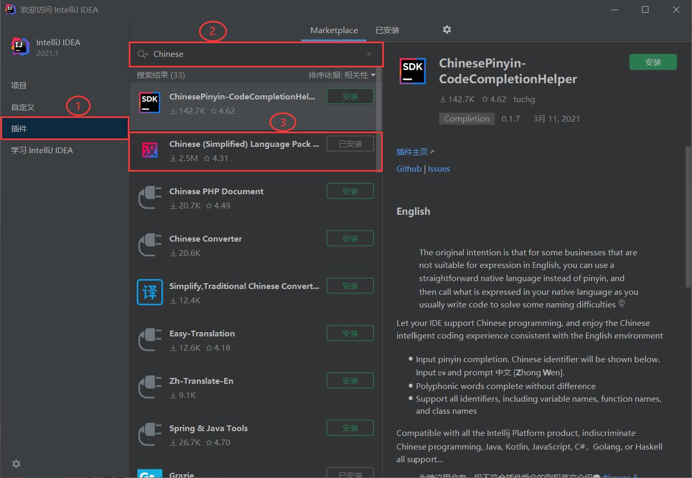Screen dimensions: 692x478
Task: Click the 2021.1 version label in sidebar
Action: (x=47, y=53)
